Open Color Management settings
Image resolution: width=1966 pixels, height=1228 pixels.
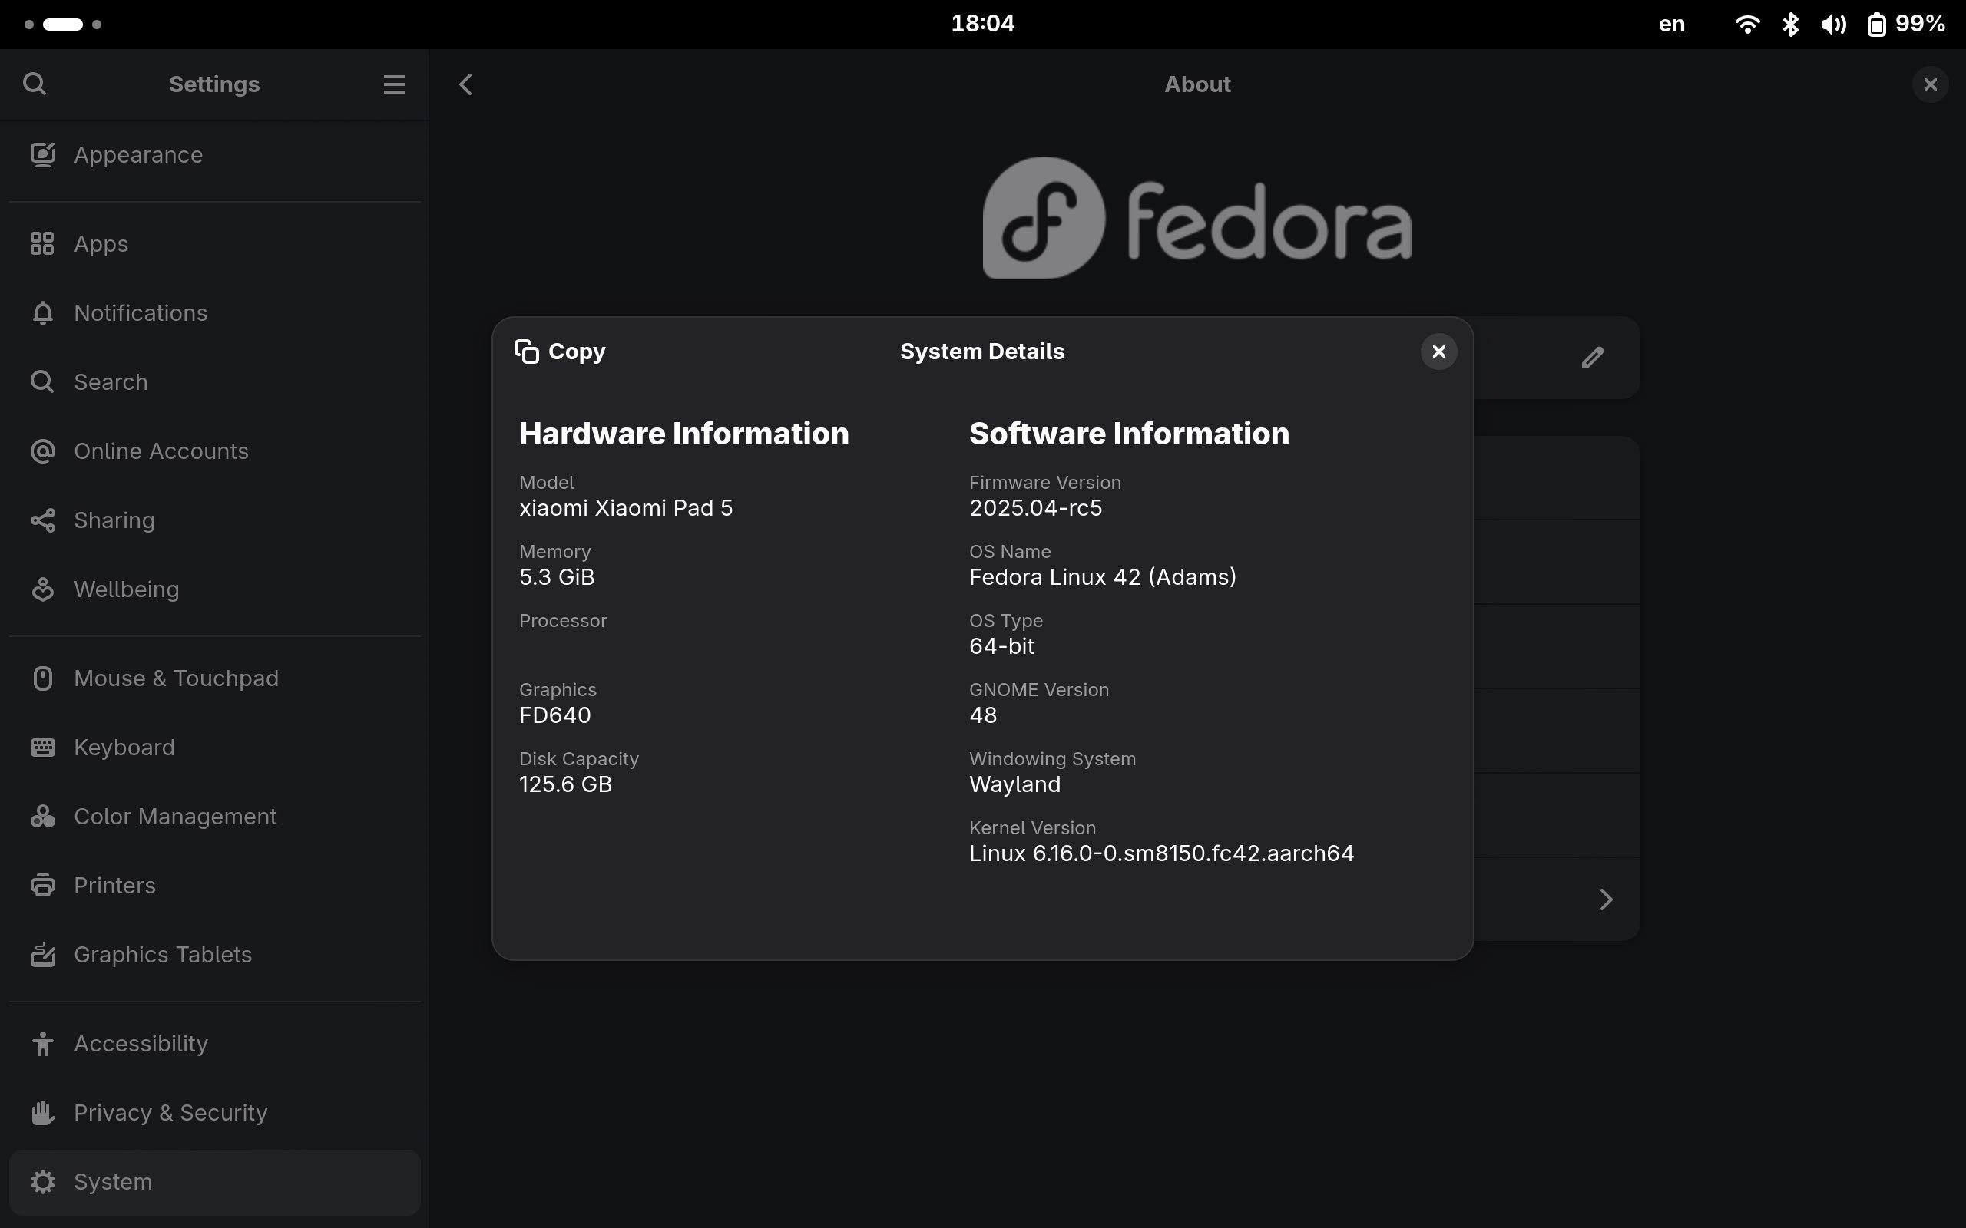coord(214,816)
